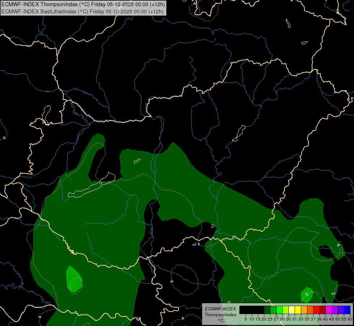Click the °C unit label in legend

pos(221,321)
